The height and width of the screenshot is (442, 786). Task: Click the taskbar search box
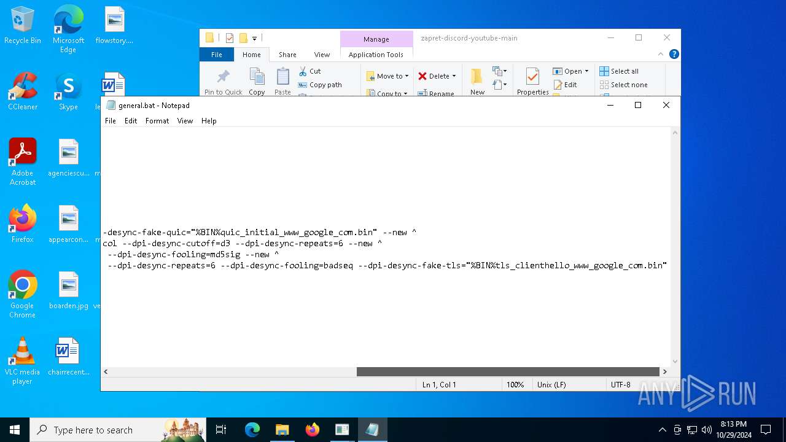(x=117, y=430)
